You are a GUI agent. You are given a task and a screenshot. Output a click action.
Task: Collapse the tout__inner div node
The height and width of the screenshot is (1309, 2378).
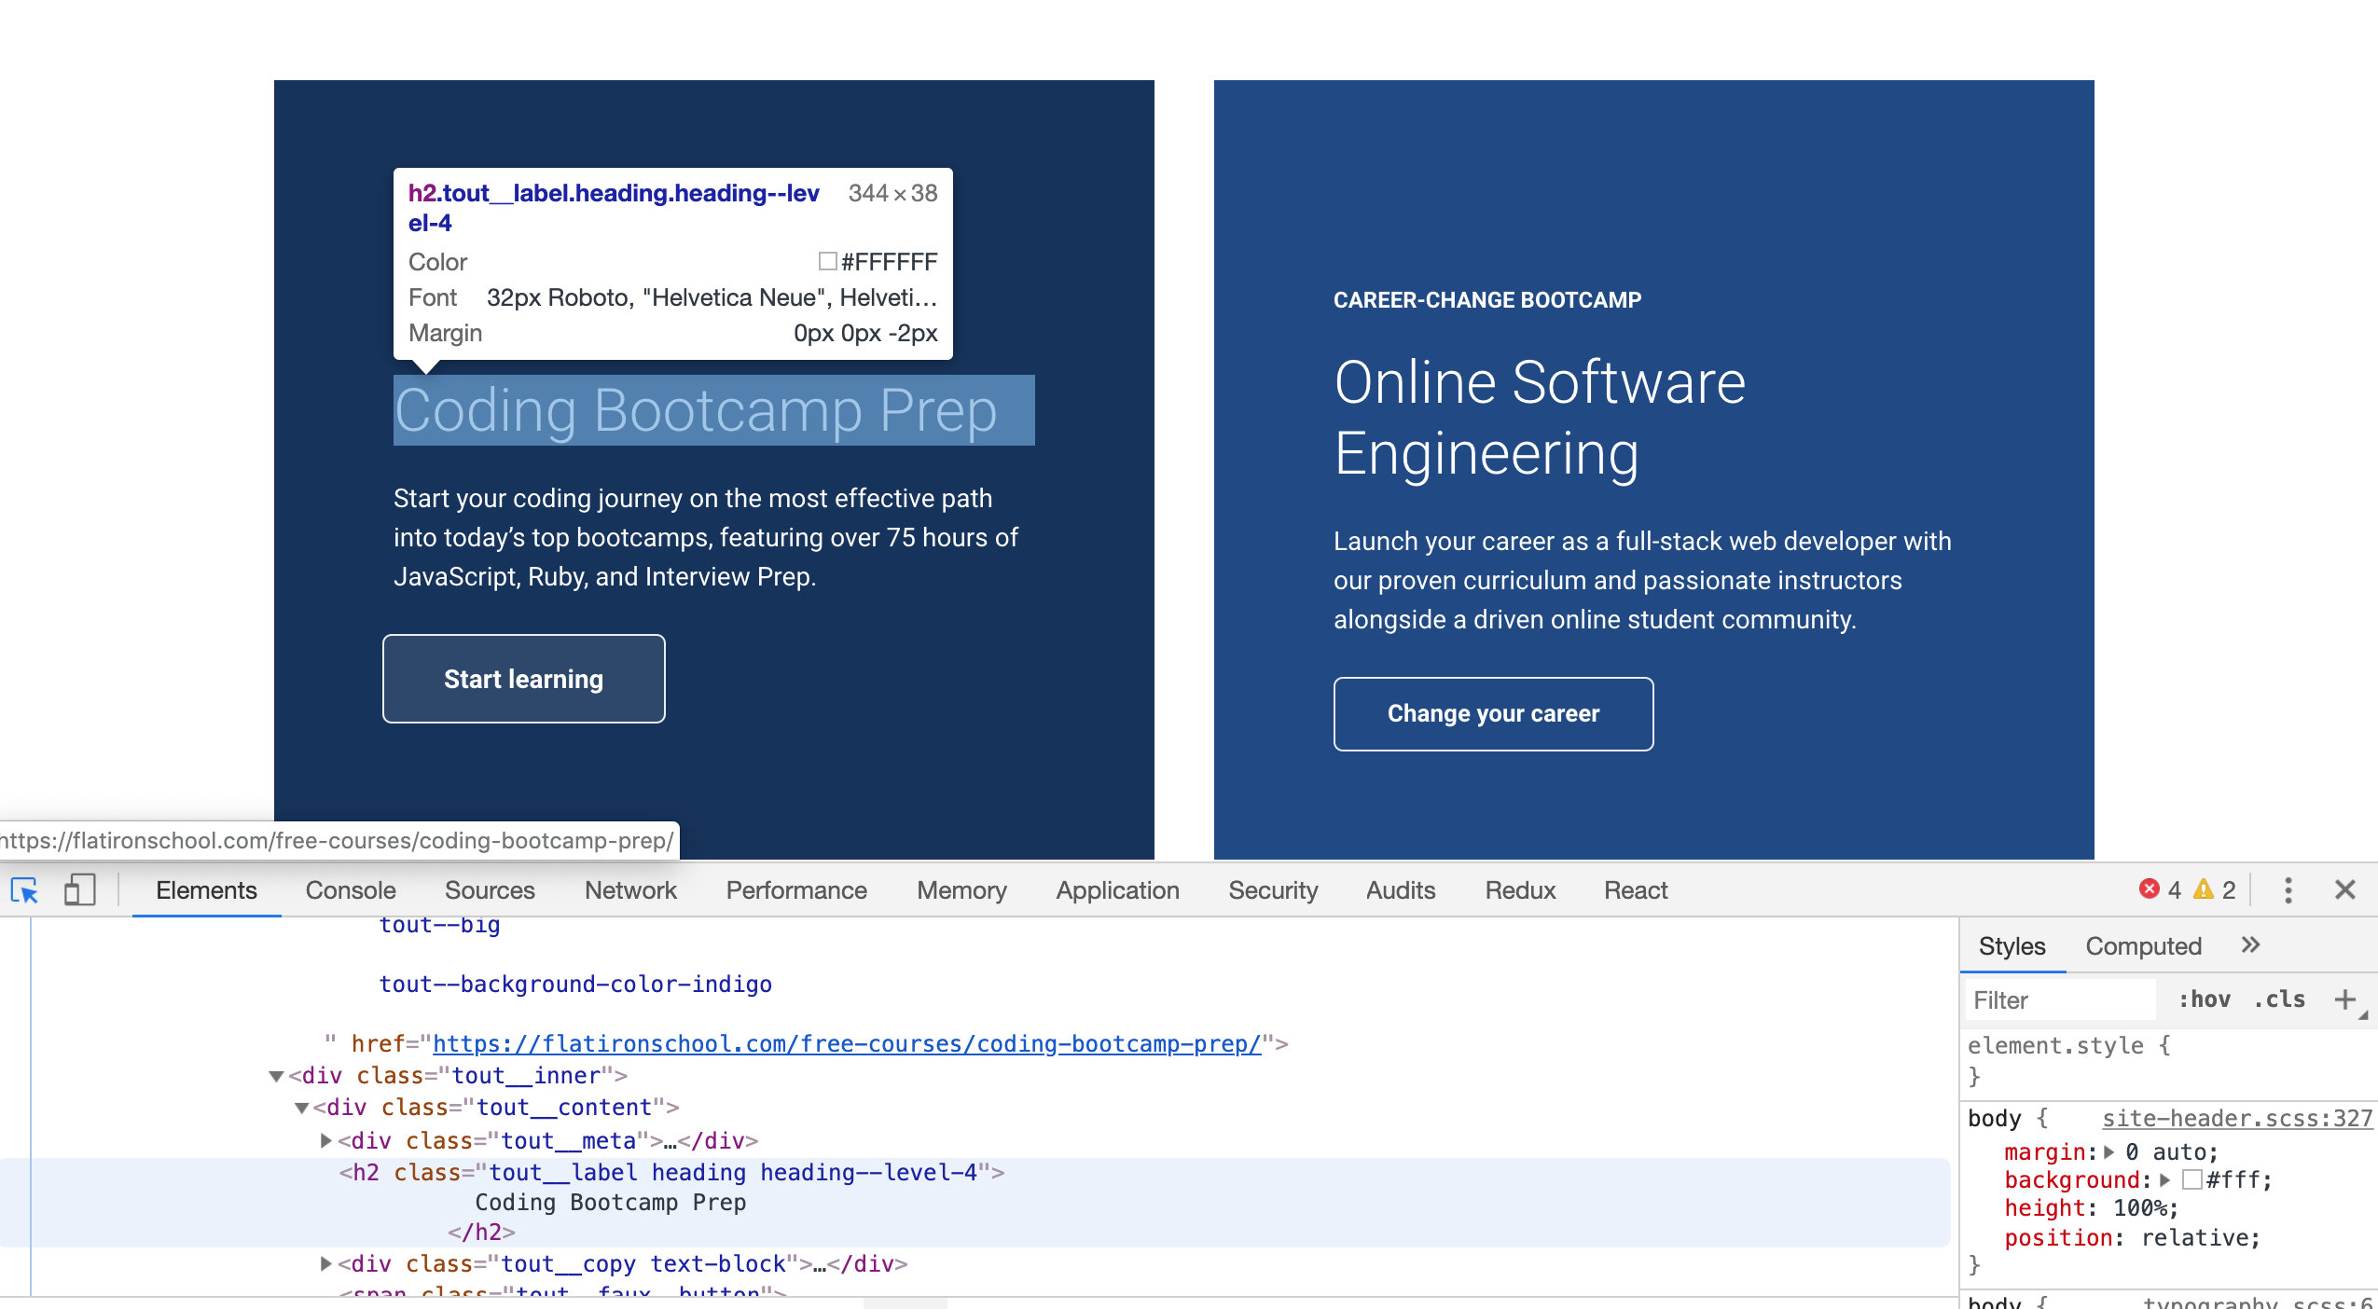coord(276,1076)
